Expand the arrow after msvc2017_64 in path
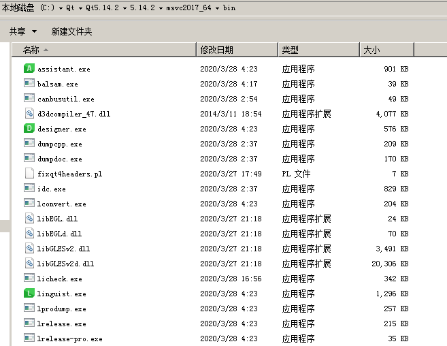 (x=218, y=8)
